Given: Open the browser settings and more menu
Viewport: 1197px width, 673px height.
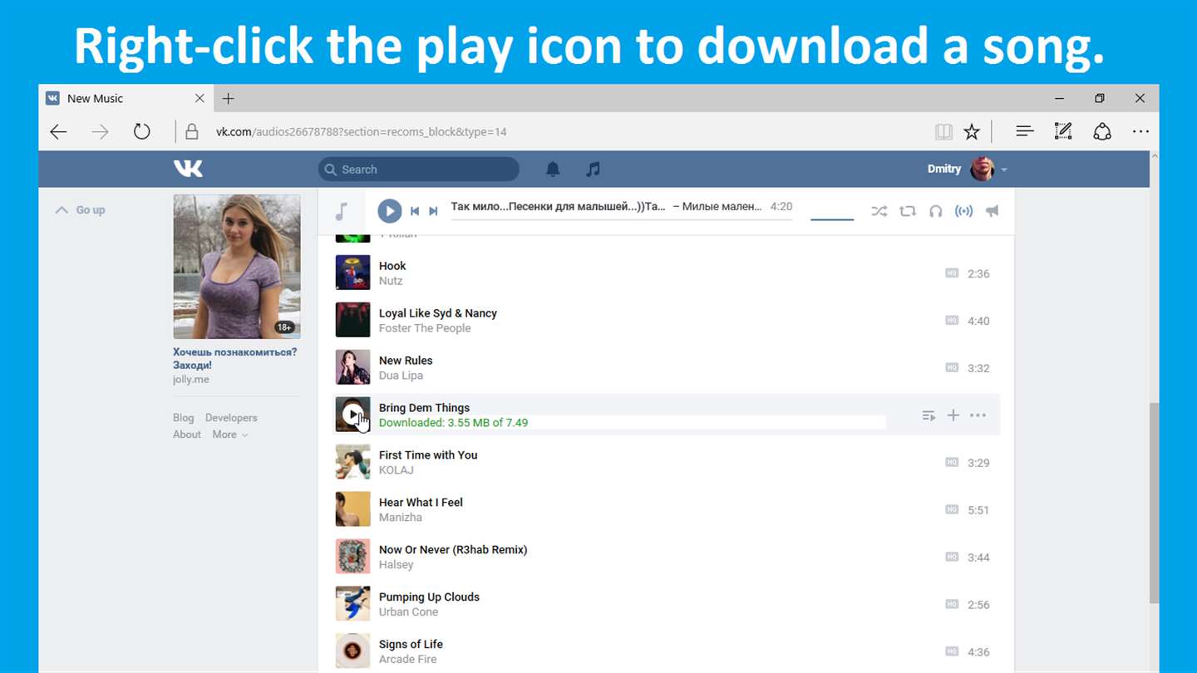Looking at the screenshot, I should pyautogui.click(x=1140, y=131).
